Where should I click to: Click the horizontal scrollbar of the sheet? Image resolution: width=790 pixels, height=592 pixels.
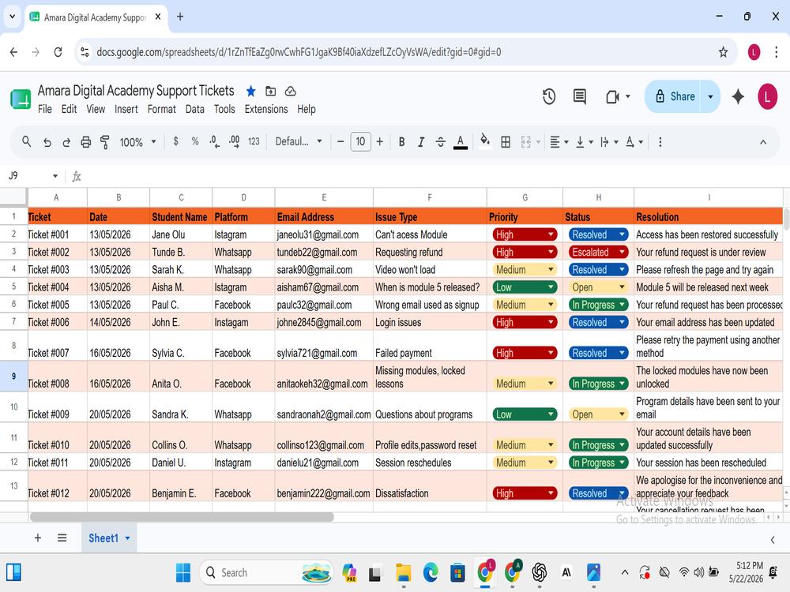(182, 517)
